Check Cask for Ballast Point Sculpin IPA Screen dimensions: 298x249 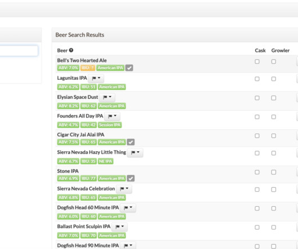[257, 227]
